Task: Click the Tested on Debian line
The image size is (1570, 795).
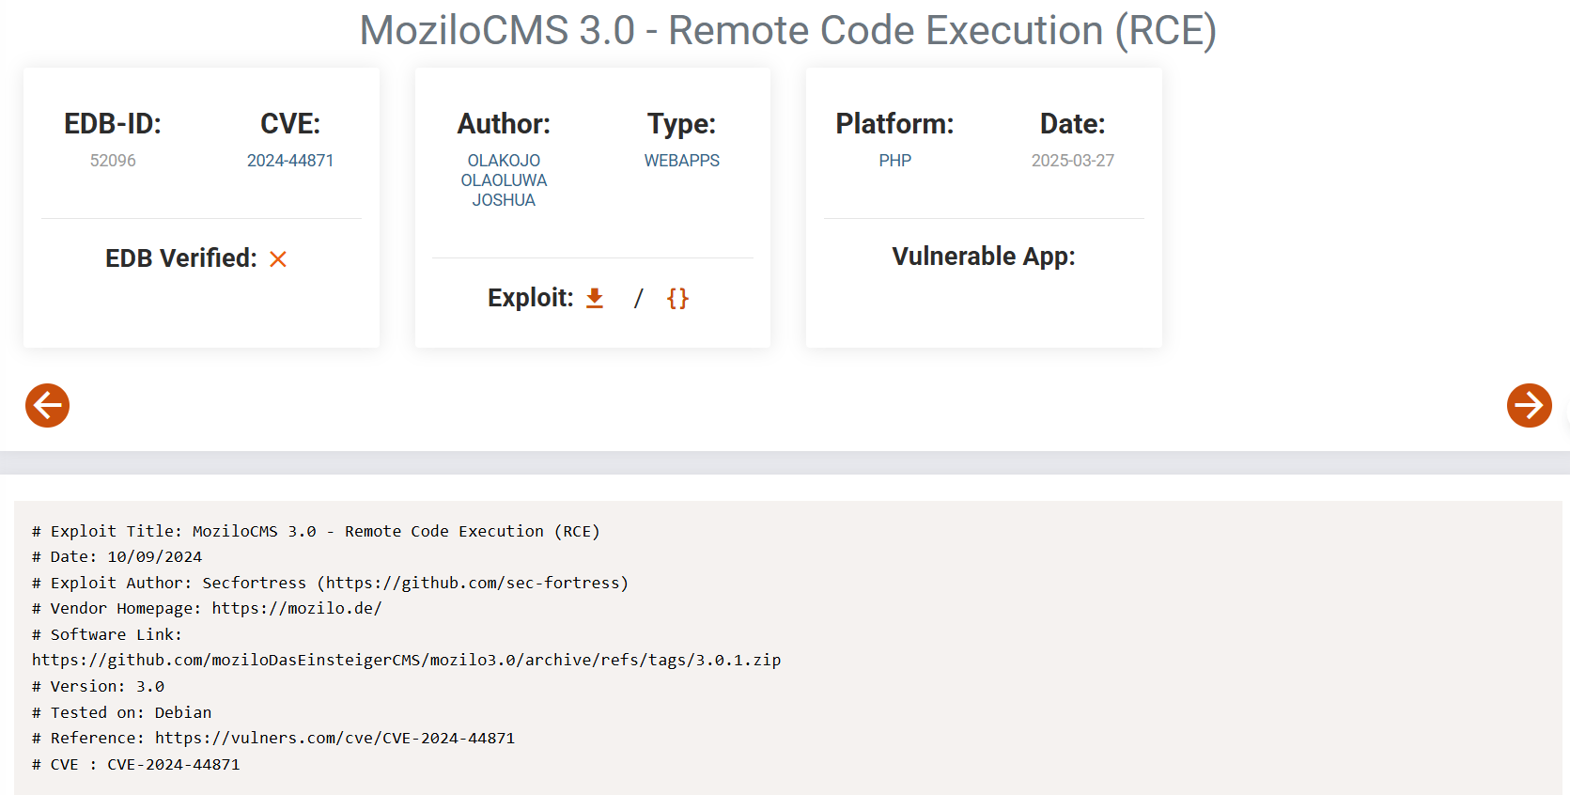Action: 122,712
